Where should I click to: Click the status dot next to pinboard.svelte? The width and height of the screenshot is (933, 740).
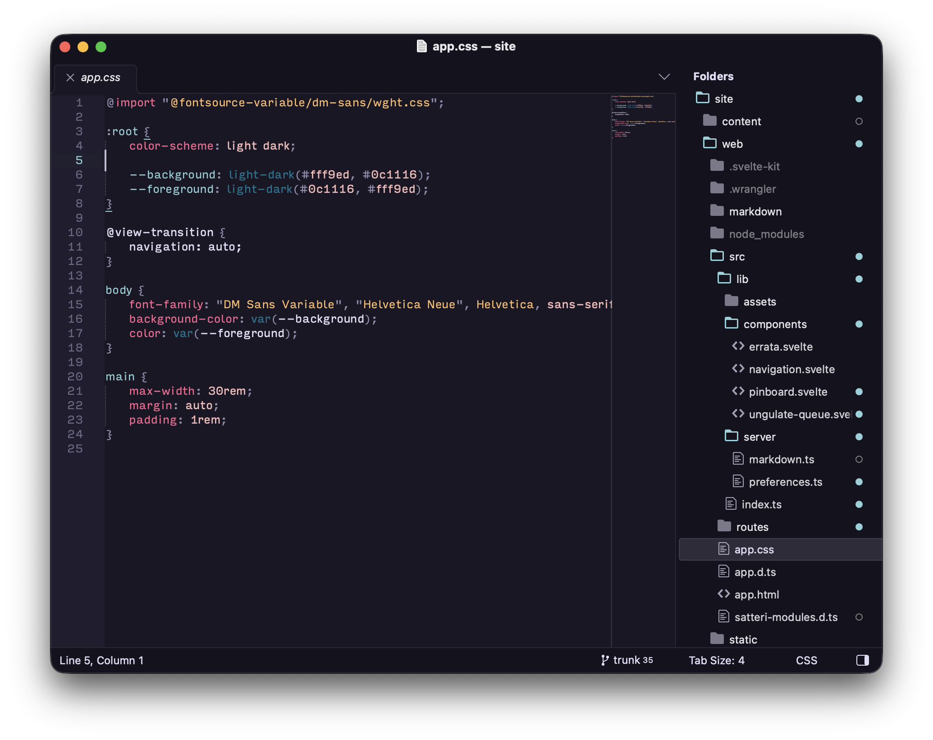[859, 392]
